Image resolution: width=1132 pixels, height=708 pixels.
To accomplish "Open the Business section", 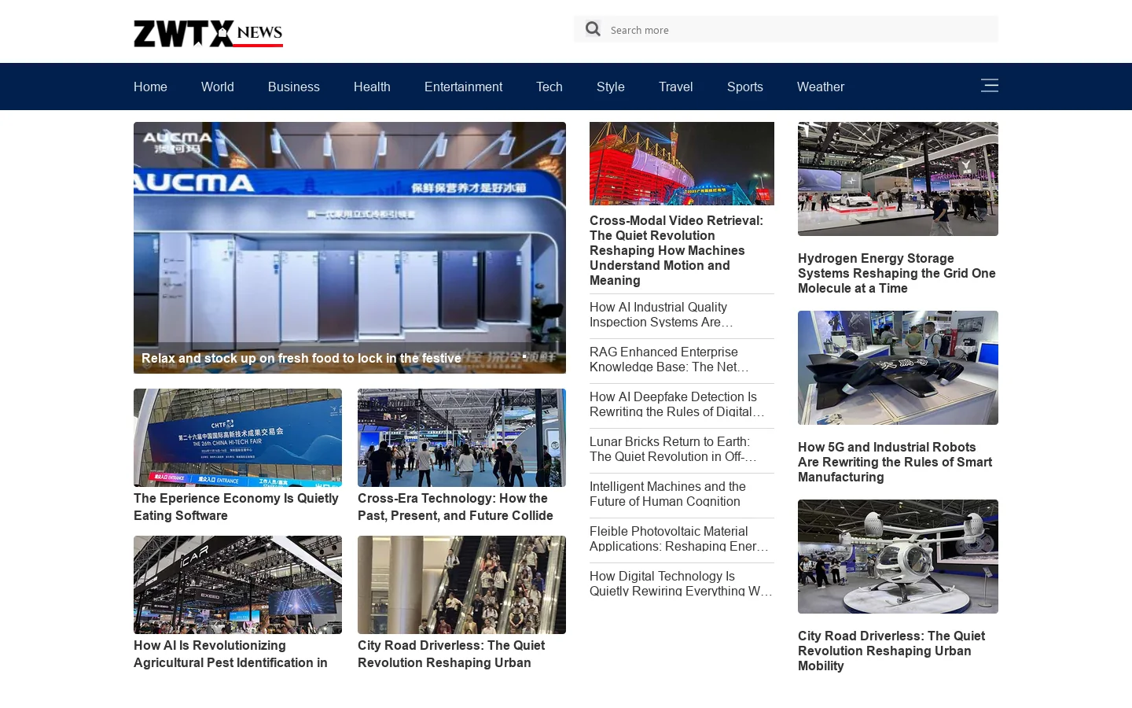I will pyautogui.click(x=294, y=87).
